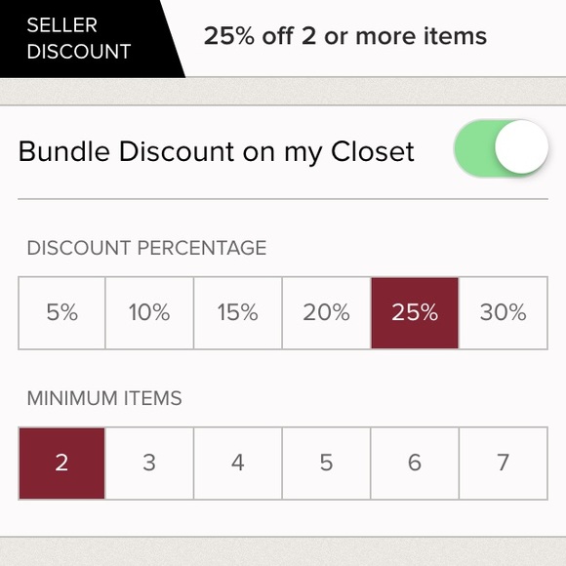The width and height of the screenshot is (566, 566).
Task: Choose the 15% discount option
Action: [238, 313]
